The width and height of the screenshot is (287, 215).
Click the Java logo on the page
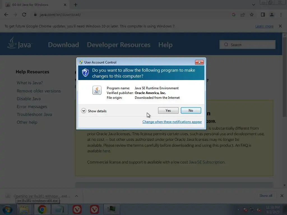(x=19, y=43)
